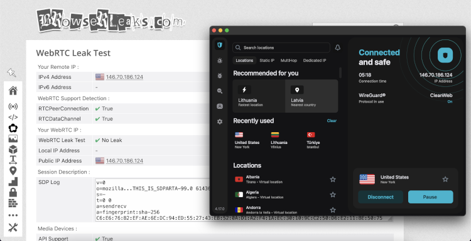Open the magnifier Search icon in VPN sidebar
This screenshot has width=471, height=241.
point(220,91)
